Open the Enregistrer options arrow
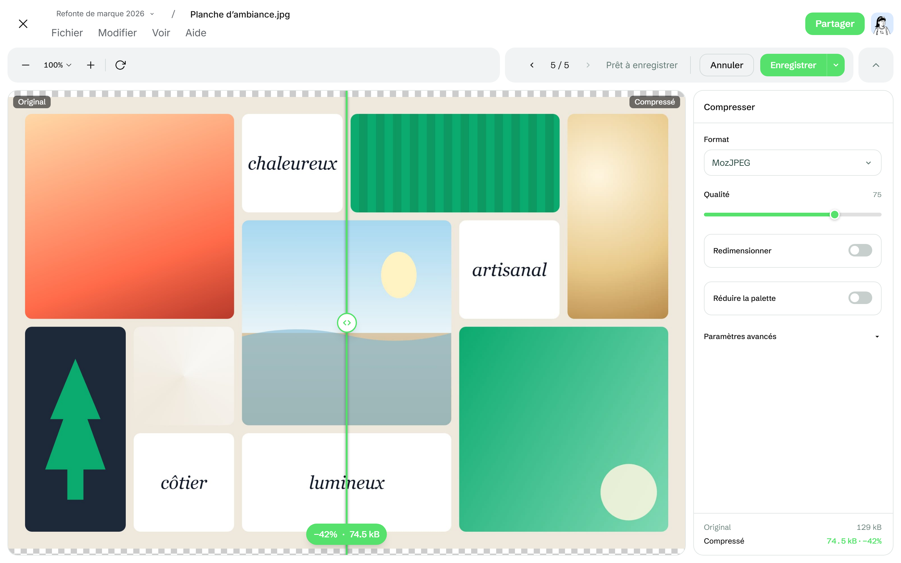 pyautogui.click(x=836, y=65)
